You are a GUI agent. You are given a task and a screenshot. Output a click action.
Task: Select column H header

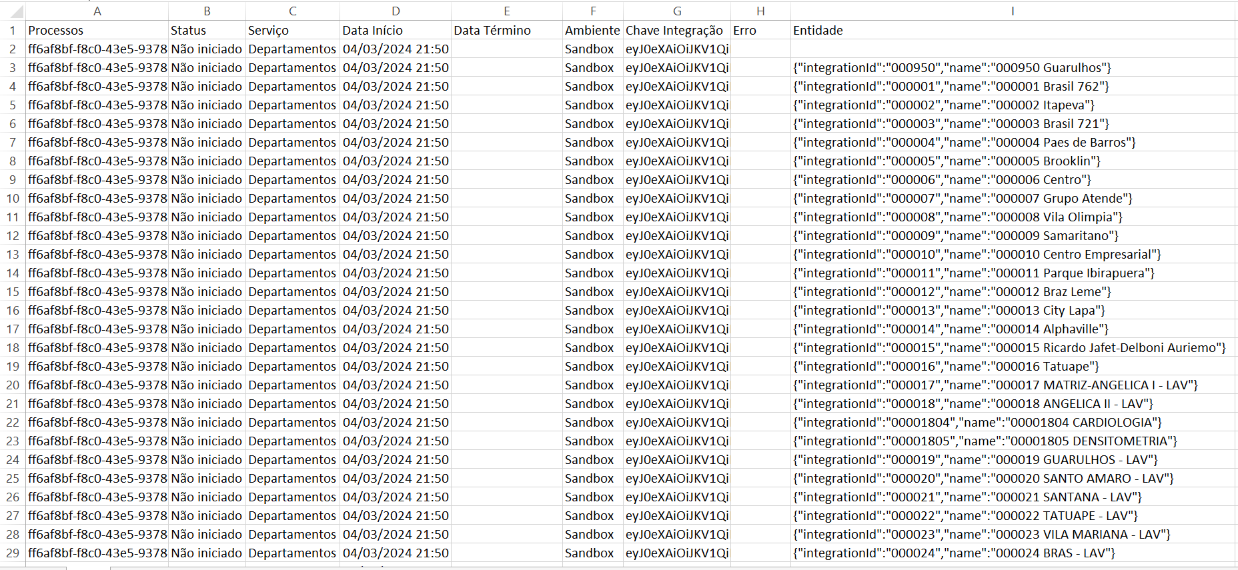[x=760, y=11]
